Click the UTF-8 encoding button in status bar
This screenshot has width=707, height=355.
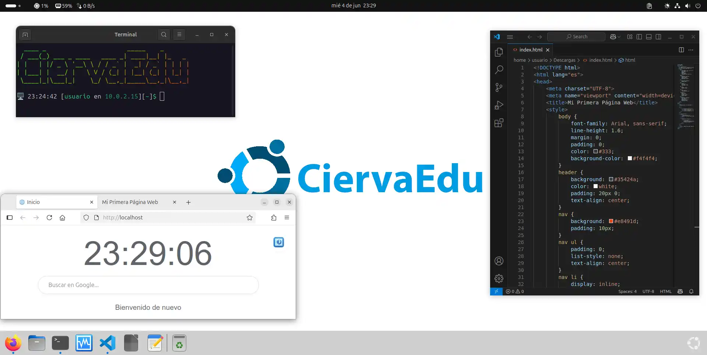pos(648,291)
